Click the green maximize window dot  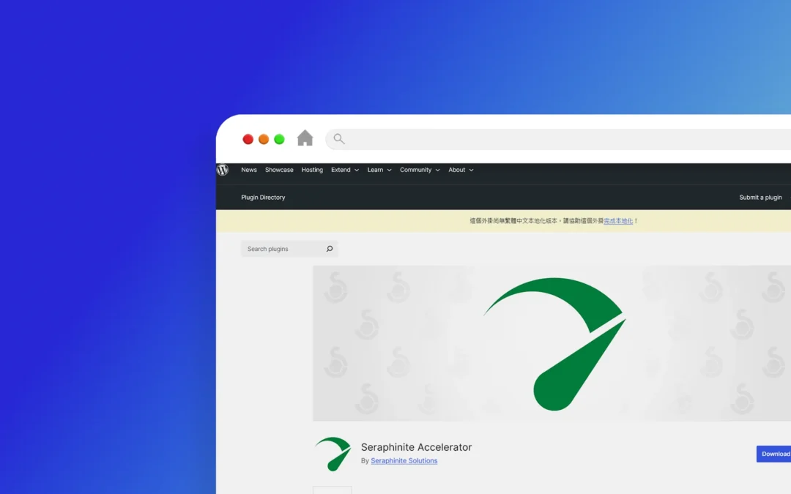click(279, 139)
